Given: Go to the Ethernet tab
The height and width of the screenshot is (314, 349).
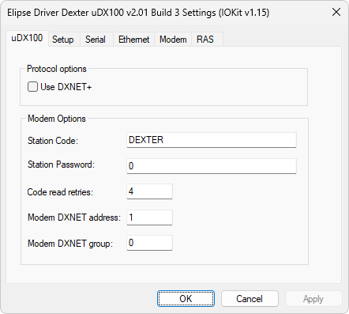Looking at the screenshot, I should [x=133, y=40].
